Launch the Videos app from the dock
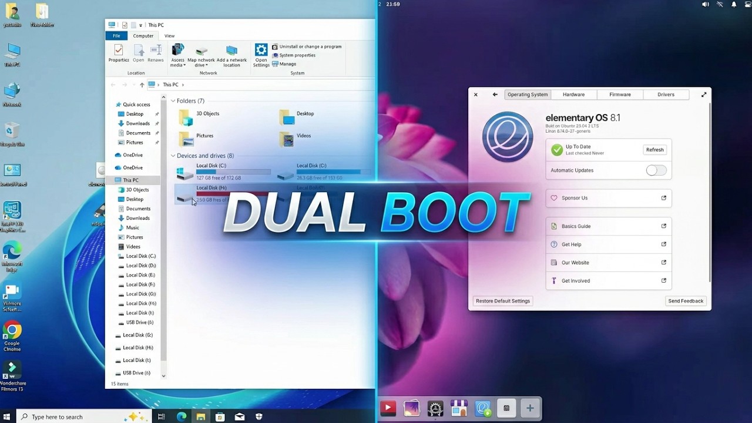 click(388, 408)
